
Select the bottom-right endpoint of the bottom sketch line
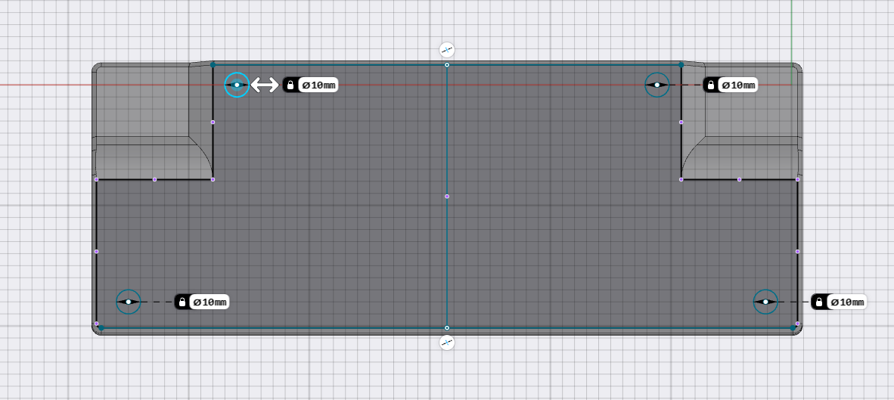[793, 327]
